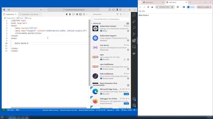This screenshot has width=213, height=119.
Task: Select npm Intellisense extension
Action: pos(111,67)
